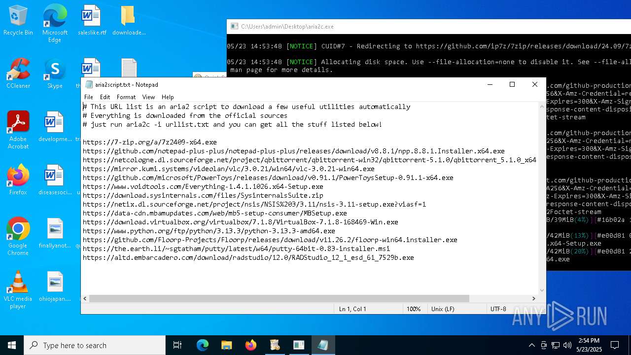
Task: Open the notification center icon
Action: tap(615, 345)
